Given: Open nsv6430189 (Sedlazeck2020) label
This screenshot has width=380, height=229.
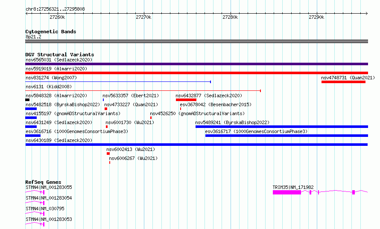Looking at the screenshot, I should (59, 140).
